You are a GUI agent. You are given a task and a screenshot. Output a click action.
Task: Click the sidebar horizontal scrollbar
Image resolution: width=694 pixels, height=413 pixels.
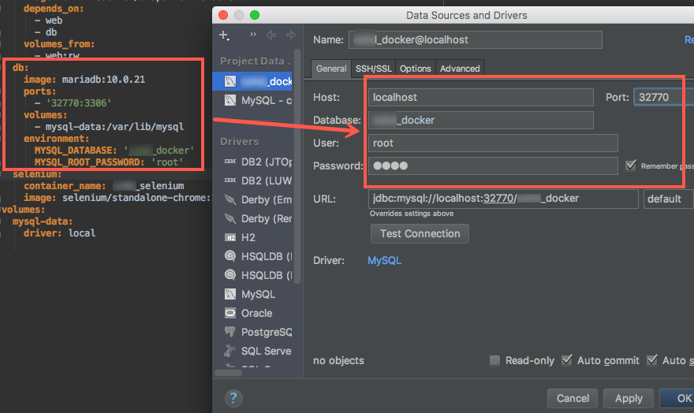point(229,372)
